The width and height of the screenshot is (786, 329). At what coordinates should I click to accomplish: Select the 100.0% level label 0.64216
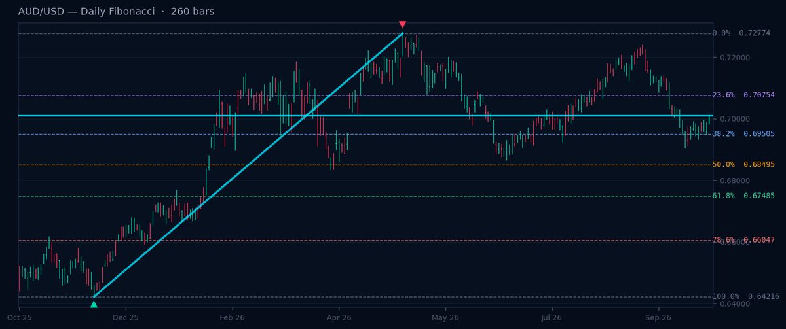point(745,297)
